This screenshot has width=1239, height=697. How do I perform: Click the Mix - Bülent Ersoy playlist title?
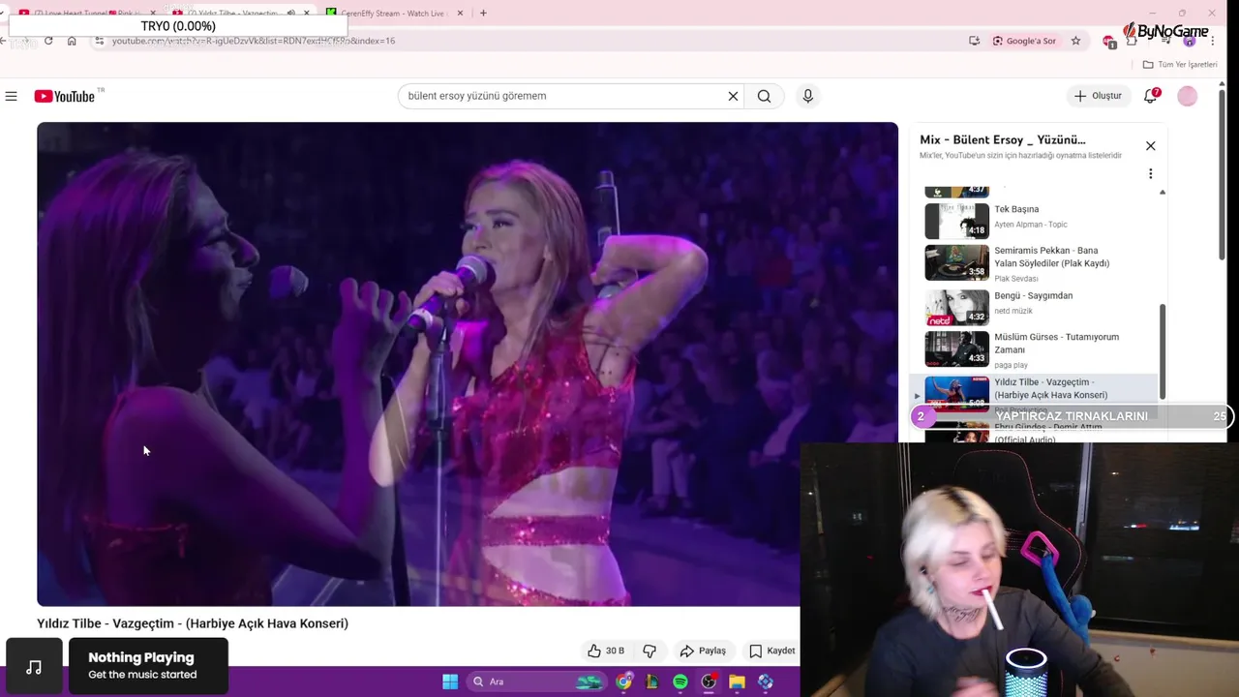[x=1003, y=139]
